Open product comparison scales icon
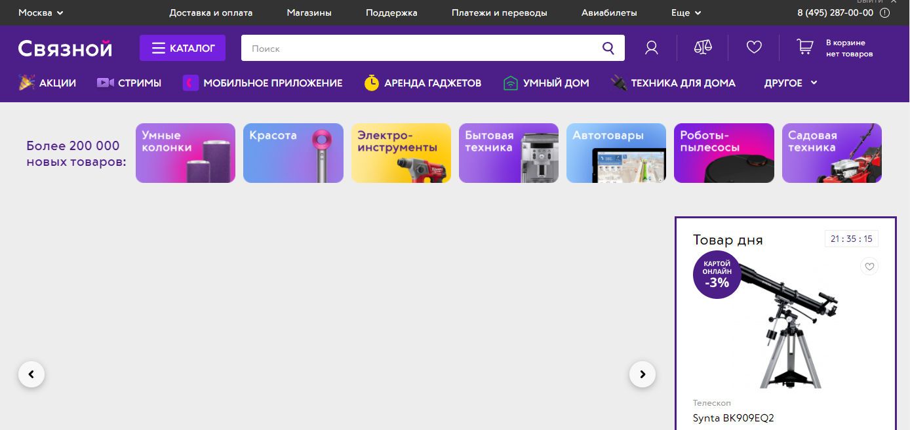The image size is (910, 430). click(x=703, y=48)
